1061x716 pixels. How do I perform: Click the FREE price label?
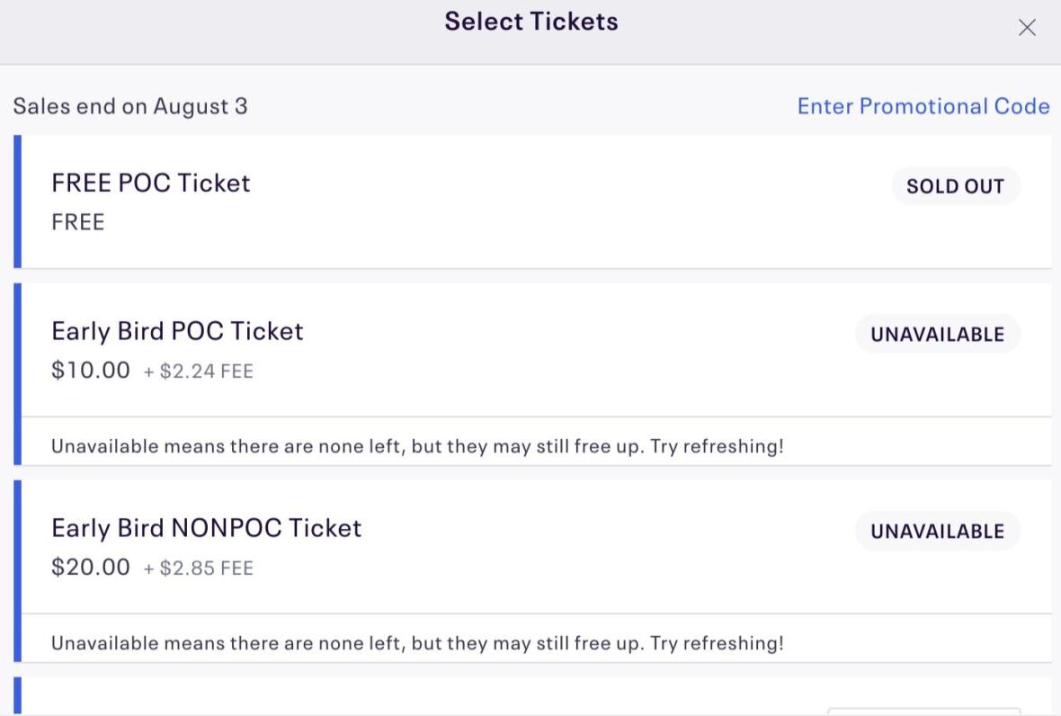coord(78,222)
